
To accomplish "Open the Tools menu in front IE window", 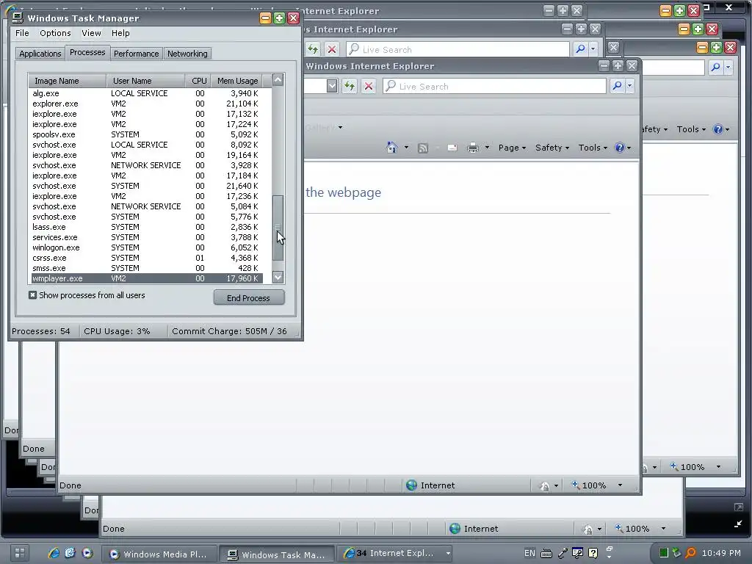I will pyautogui.click(x=593, y=148).
